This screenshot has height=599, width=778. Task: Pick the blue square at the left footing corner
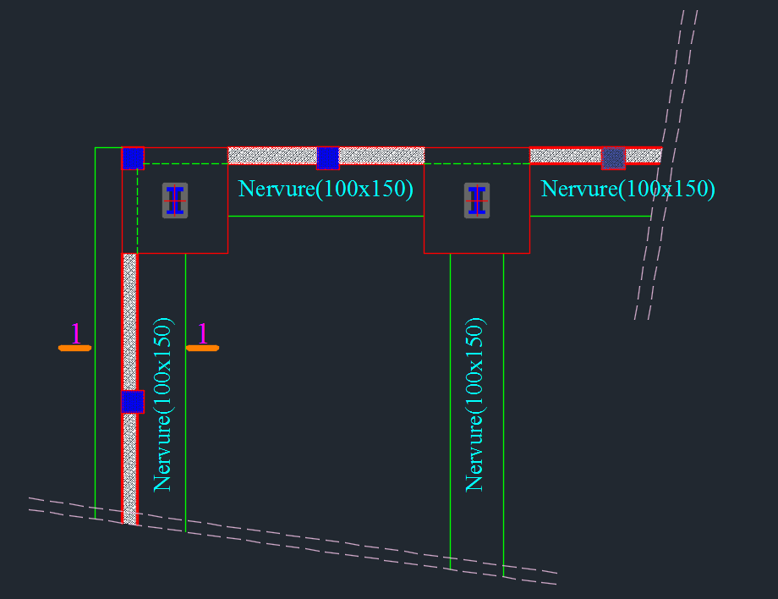pos(133,158)
